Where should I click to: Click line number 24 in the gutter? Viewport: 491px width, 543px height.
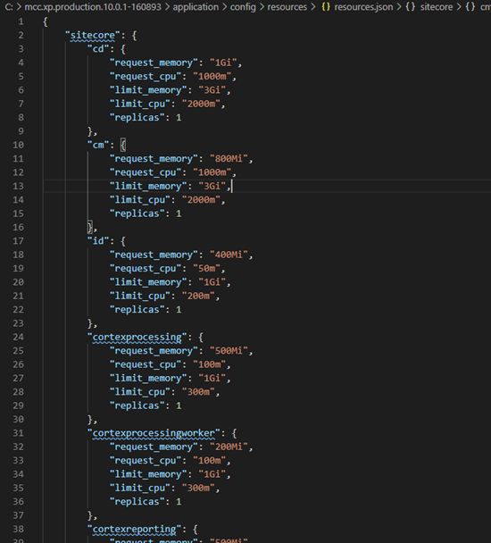tap(19, 337)
